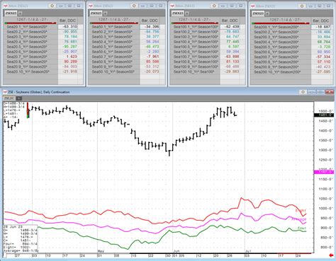Click 'Bar, DOC' column header in Sea200 window
The height and width of the screenshot is (261, 336).
click(x=321, y=21)
